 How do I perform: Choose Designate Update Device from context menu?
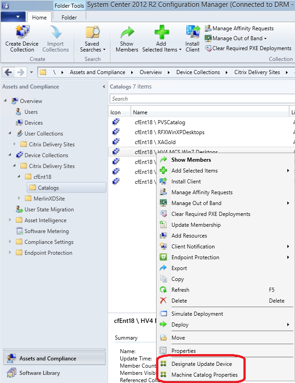tap(201, 364)
